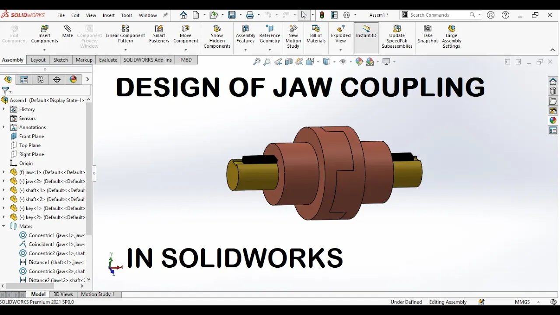Click Zoom to Fit magnifier icon
Image resolution: width=560 pixels, height=315 pixels.
(257, 62)
